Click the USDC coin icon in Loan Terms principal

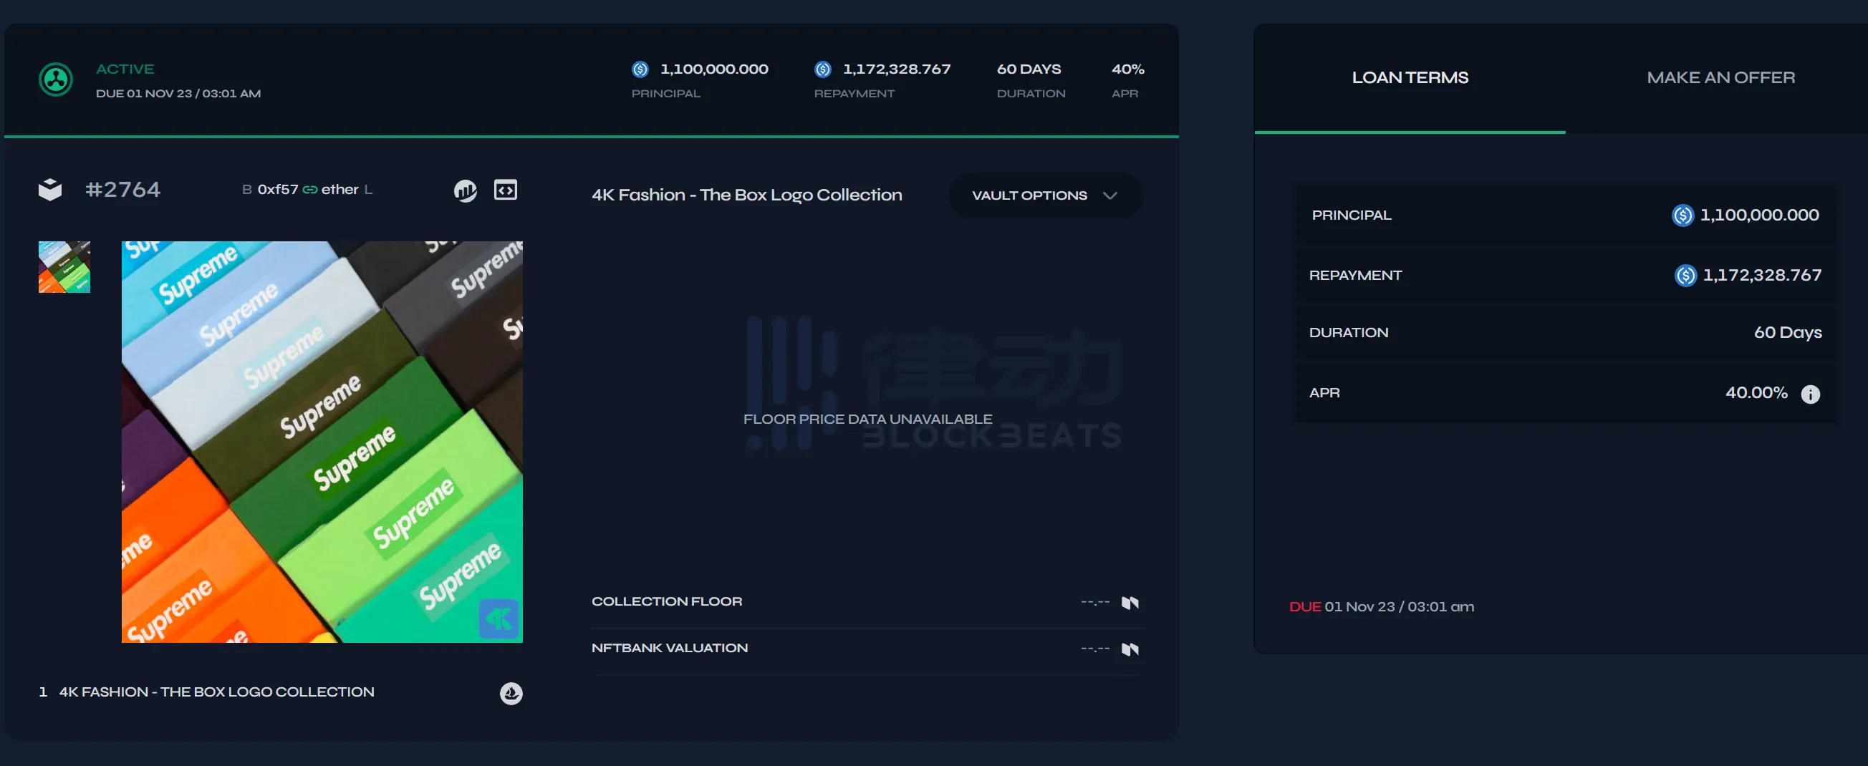(1682, 215)
